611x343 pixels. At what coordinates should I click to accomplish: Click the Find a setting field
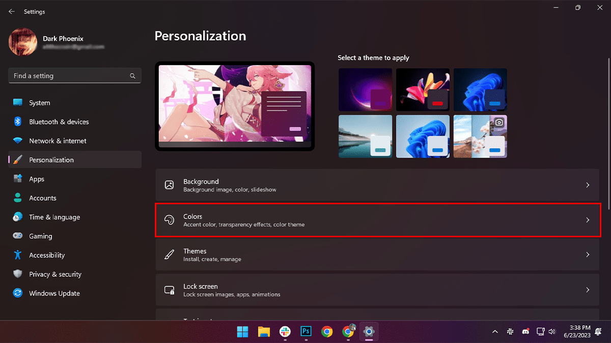[69, 76]
